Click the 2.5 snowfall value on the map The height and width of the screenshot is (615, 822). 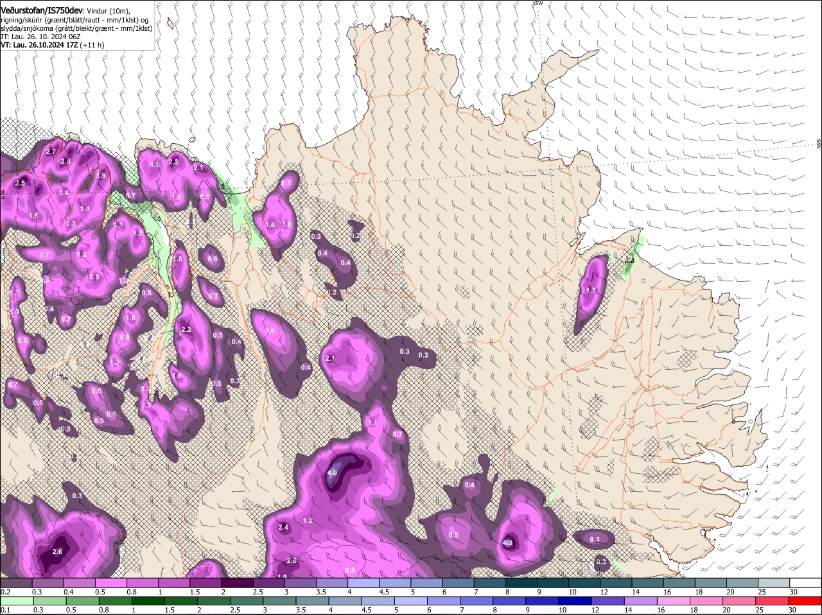pyautogui.click(x=20, y=183)
